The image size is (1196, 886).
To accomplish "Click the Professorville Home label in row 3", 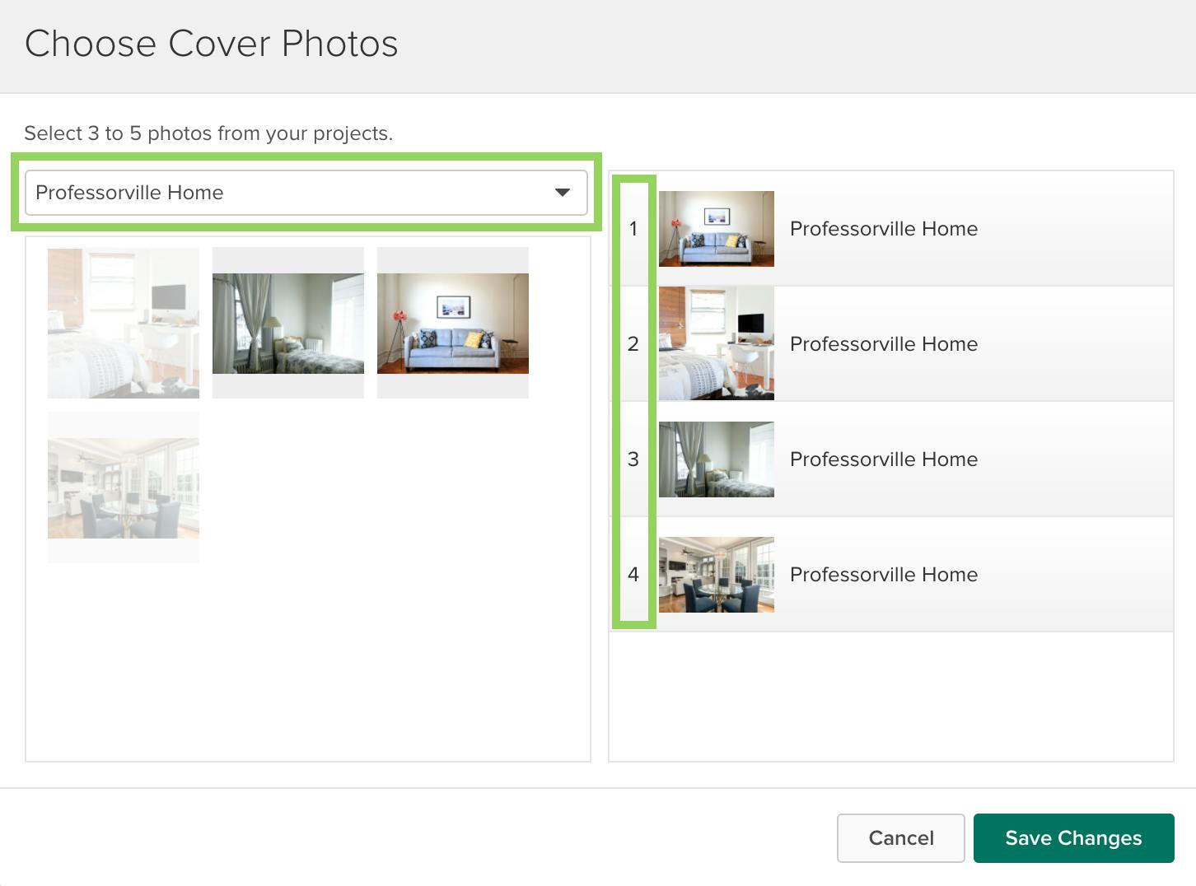I will (884, 459).
